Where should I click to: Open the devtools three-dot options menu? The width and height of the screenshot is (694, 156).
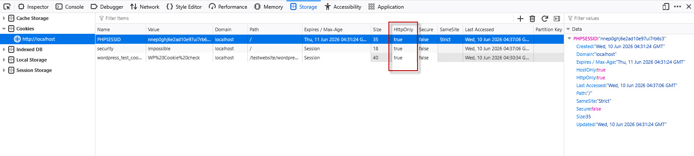678,6
